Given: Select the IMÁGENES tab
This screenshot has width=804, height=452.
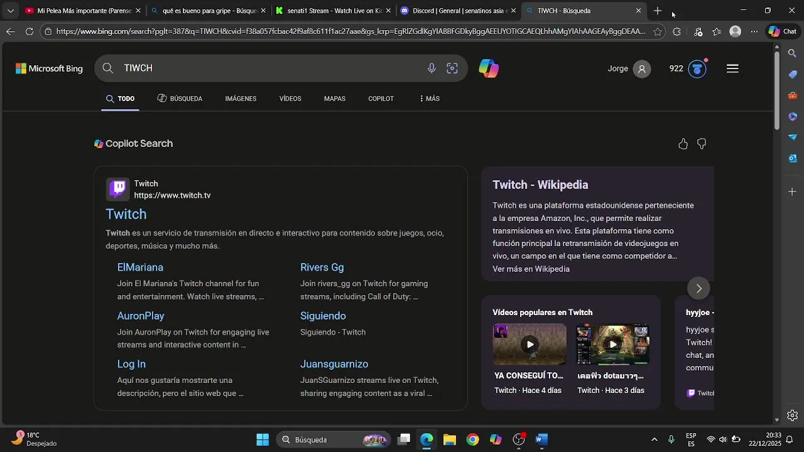Looking at the screenshot, I should tap(241, 99).
